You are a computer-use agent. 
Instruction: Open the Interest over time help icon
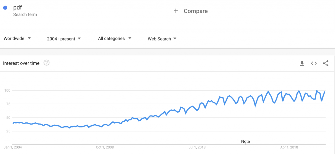click(46, 63)
